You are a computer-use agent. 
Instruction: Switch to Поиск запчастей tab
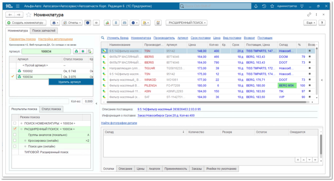[44, 31]
